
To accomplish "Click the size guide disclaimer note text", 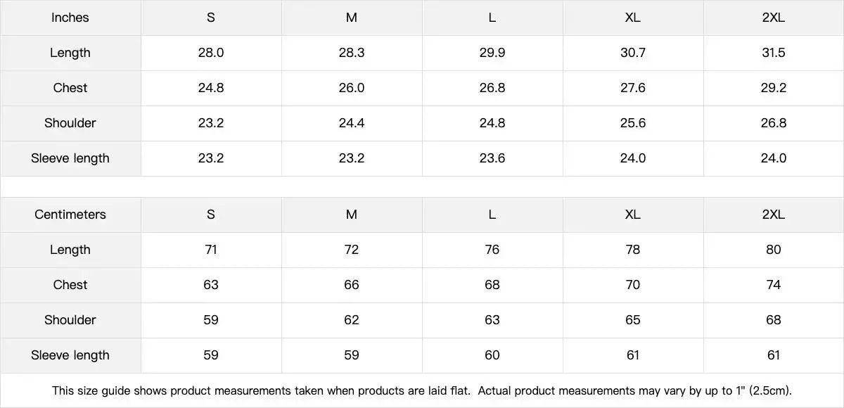I will [x=422, y=390].
